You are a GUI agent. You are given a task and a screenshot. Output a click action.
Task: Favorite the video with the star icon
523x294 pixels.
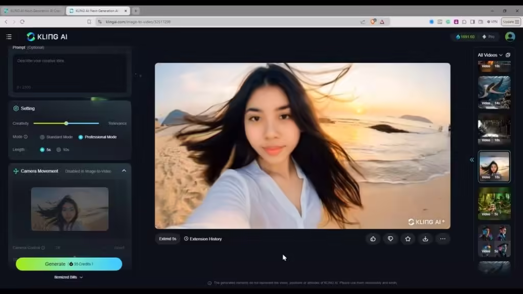click(408, 239)
